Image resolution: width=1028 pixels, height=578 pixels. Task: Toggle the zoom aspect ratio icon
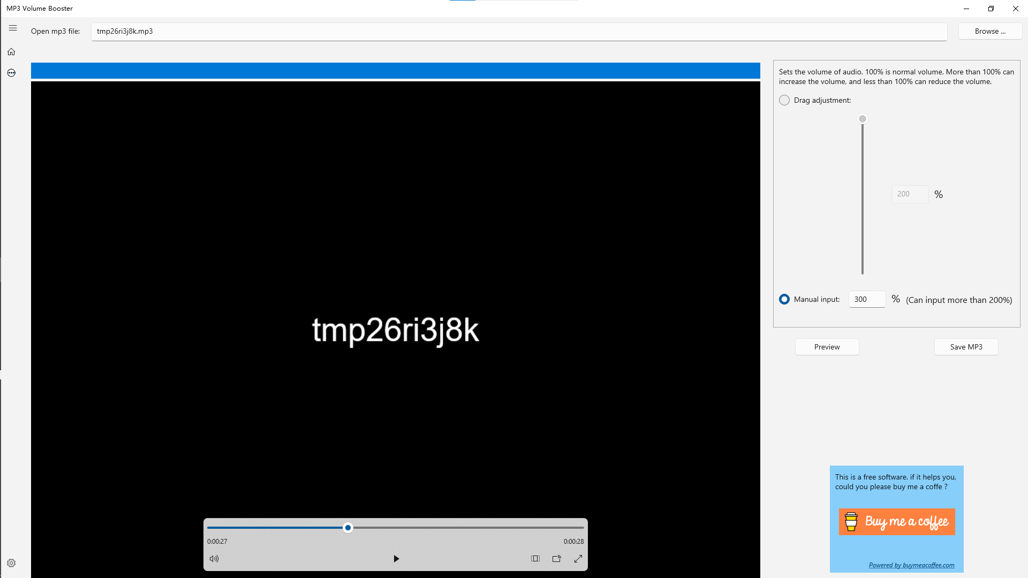(x=535, y=559)
